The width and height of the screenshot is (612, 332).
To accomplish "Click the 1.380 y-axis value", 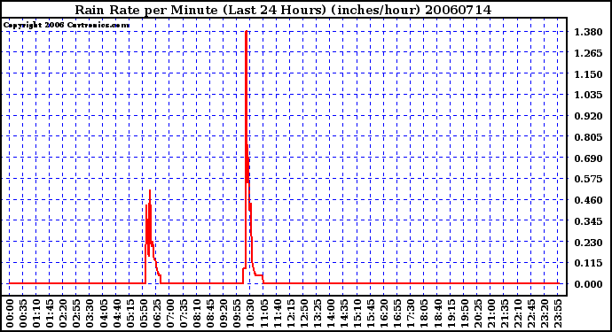I will coord(588,32).
